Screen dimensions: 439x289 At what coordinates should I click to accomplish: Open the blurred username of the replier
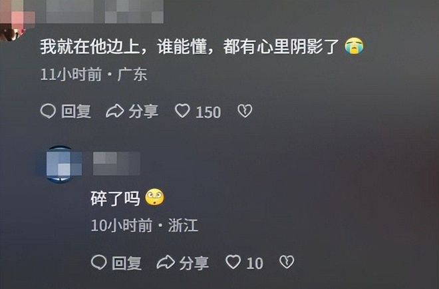(x=116, y=163)
